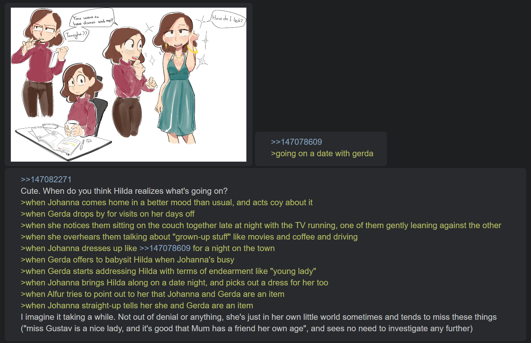
Task: Select the greentext line about Johanna's better mood
Action: tap(167, 202)
